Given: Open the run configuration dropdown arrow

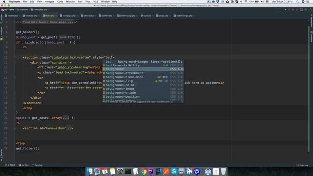Looking at the screenshot, I should point(285,10).
